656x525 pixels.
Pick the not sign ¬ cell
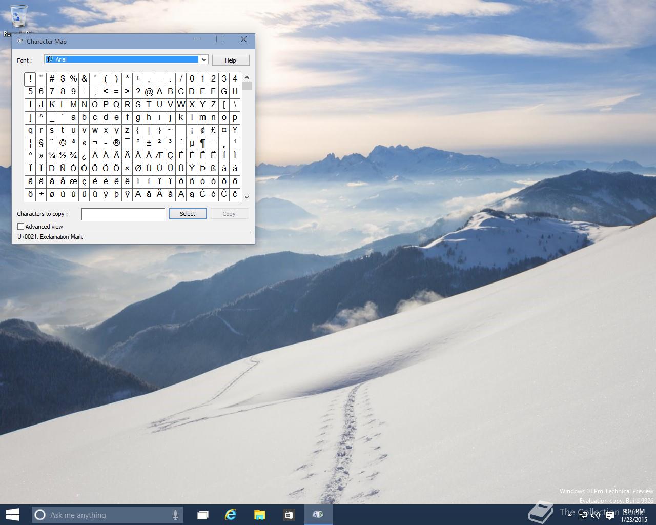click(x=95, y=143)
